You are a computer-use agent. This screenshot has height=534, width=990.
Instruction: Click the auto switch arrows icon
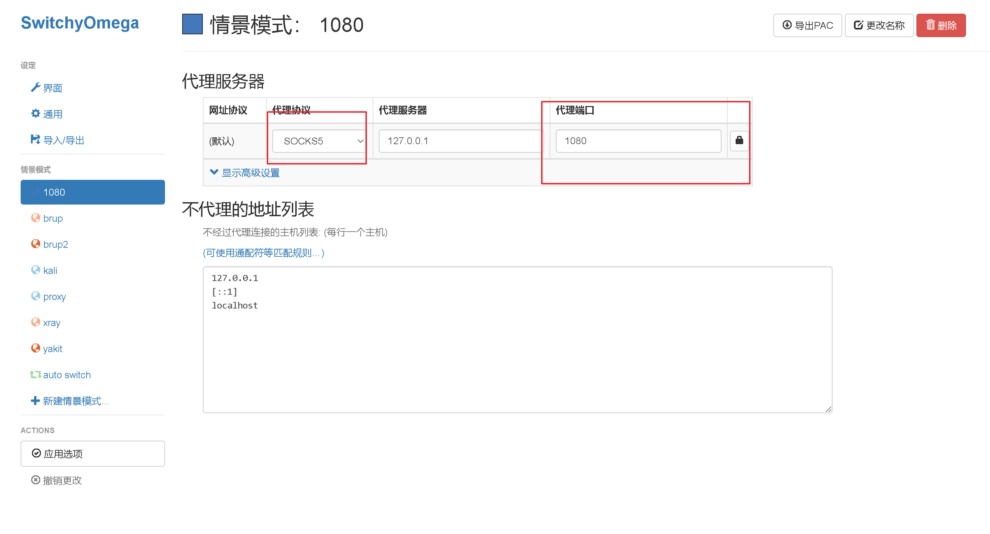click(35, 374)
